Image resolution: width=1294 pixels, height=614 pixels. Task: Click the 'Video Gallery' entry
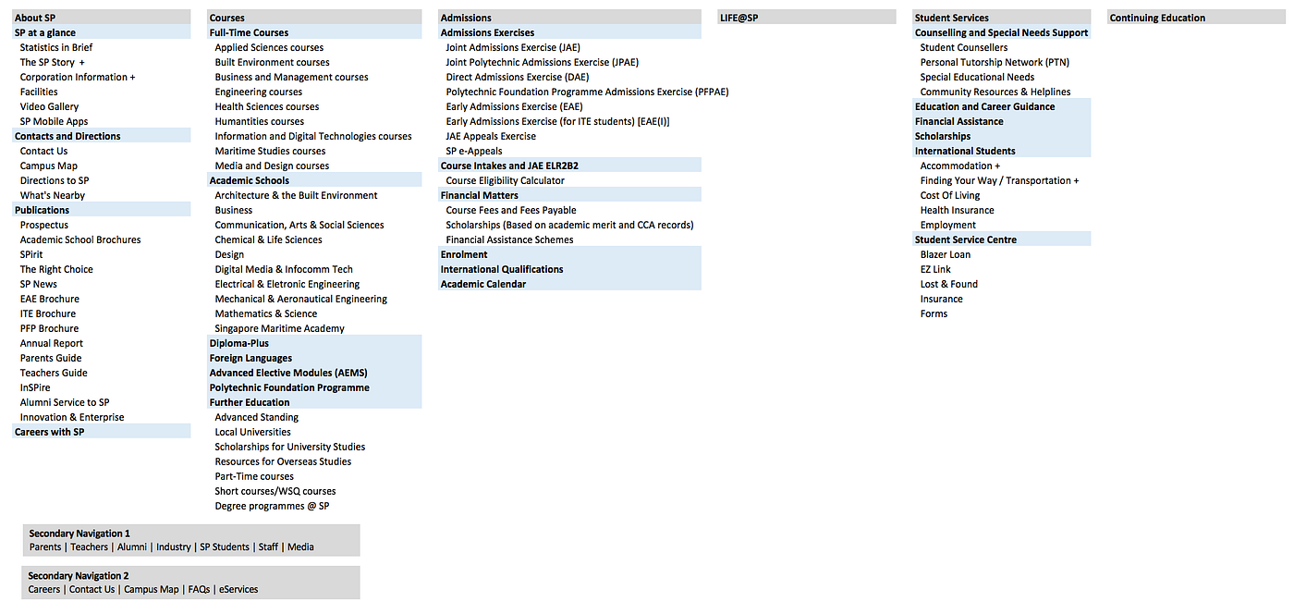coord(50,106)
